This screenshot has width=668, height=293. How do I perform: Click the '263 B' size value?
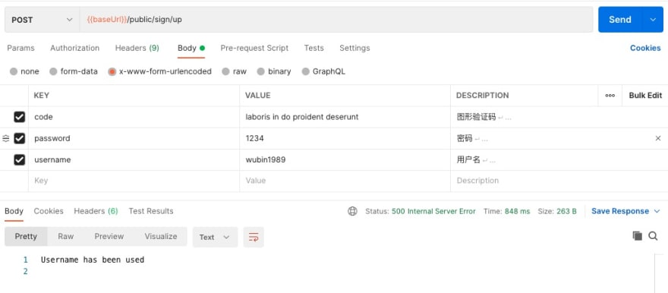tap(566, 211)
